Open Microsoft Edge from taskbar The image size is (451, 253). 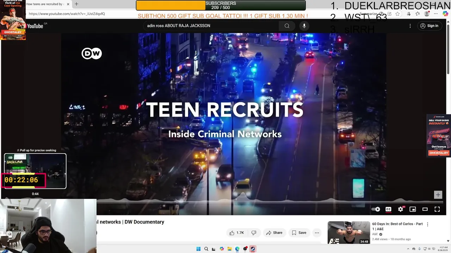237,249
